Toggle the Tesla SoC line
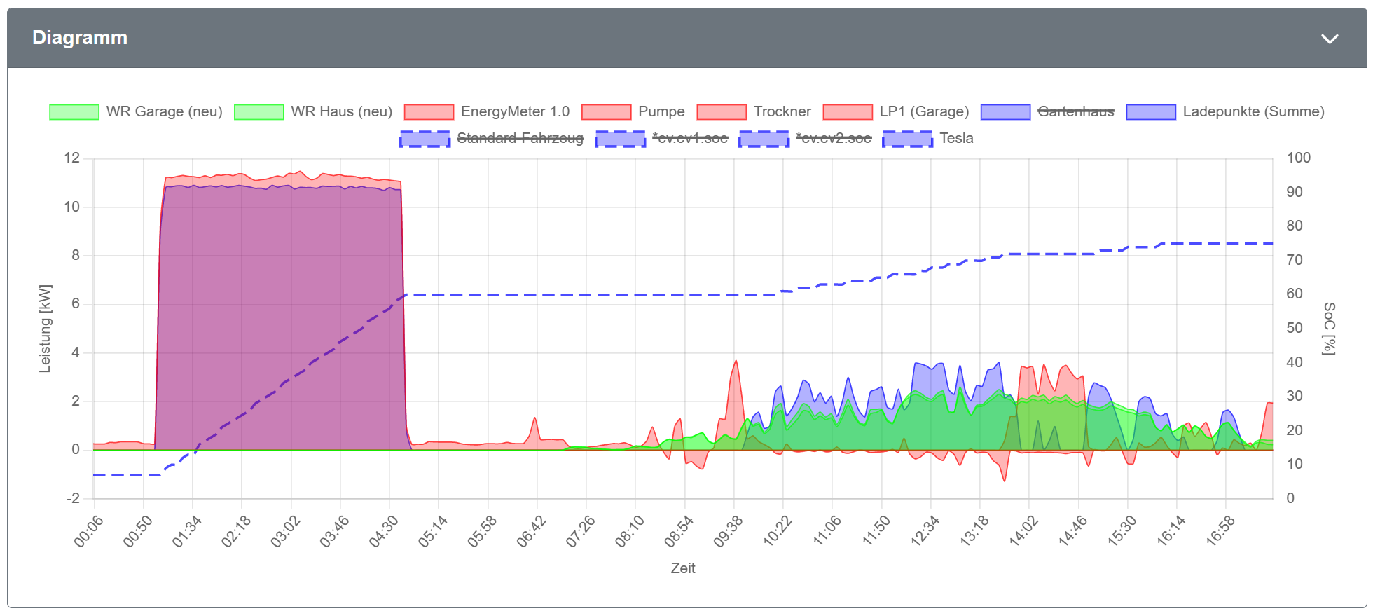The height and width of the screenshot is (611, 1380). [x=956, y=139]
